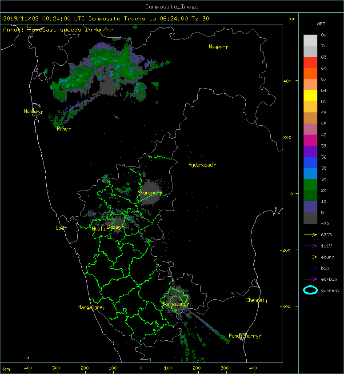The image size is (344, 374).
Task: Click the Annot: forecast speeds annotation text
Action: coord(58,30)
